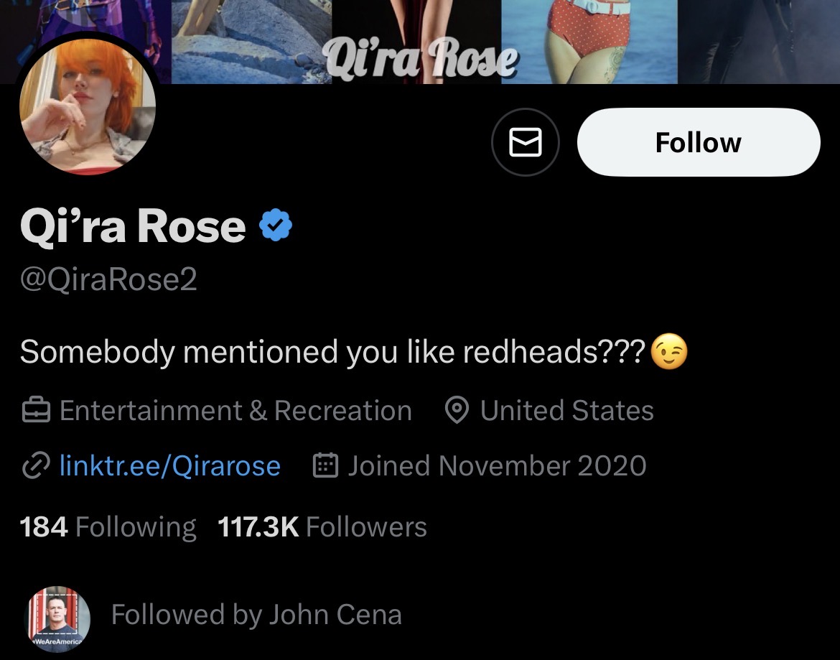Open the direct message envelope icon
840x660 pixels.
pos(526,143)
